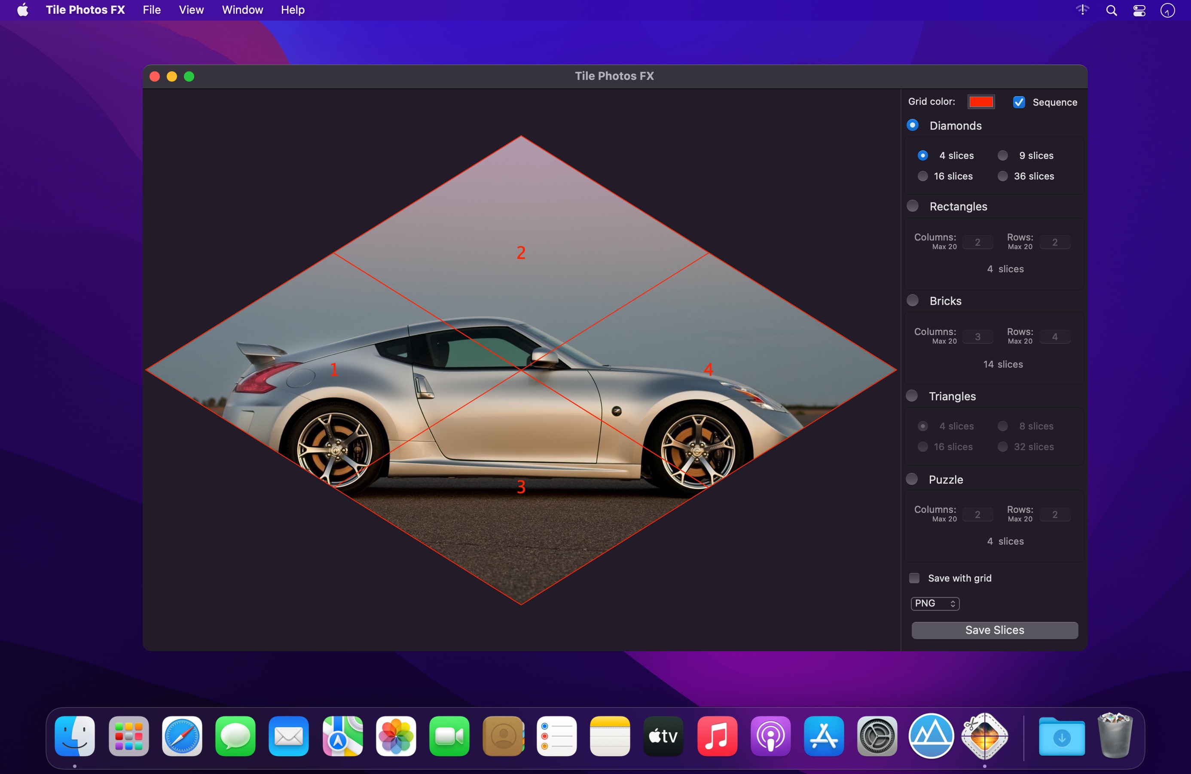Viewport: 1191px width, 774px height.
Task: Launch Safari from the dock
Action: (x=182, y=735)
